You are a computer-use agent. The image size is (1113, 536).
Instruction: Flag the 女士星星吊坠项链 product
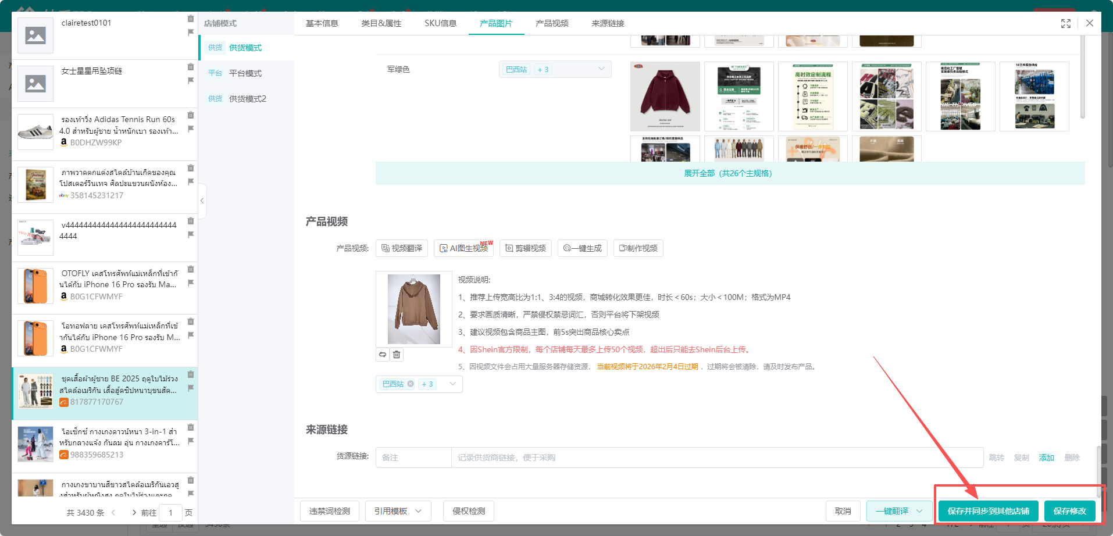191,81
